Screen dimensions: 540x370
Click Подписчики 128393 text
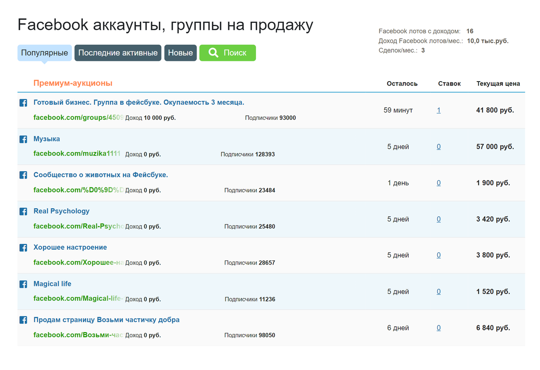247,154
